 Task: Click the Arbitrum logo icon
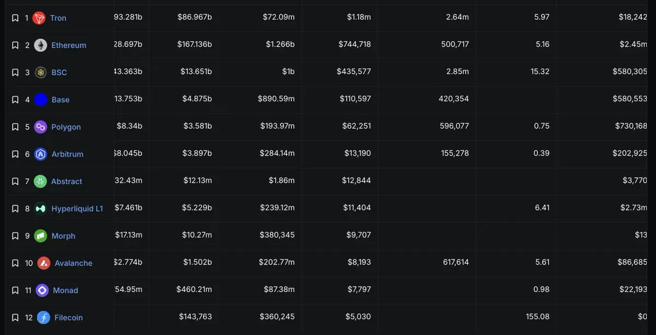40,154
